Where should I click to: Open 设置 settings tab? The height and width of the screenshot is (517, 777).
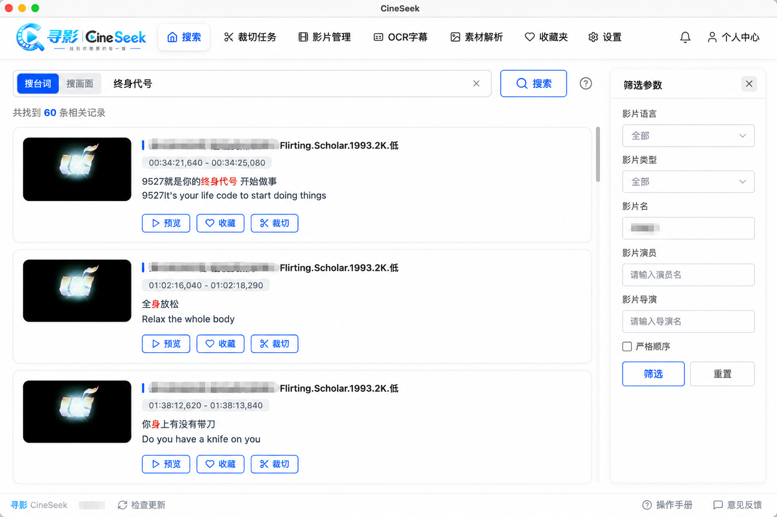tap(605, 37)
